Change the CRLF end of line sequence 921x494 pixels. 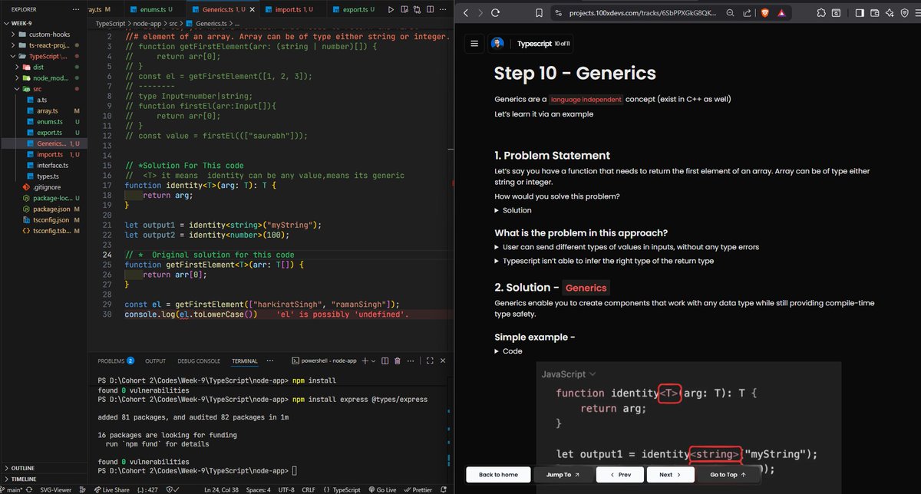[309, 489]
